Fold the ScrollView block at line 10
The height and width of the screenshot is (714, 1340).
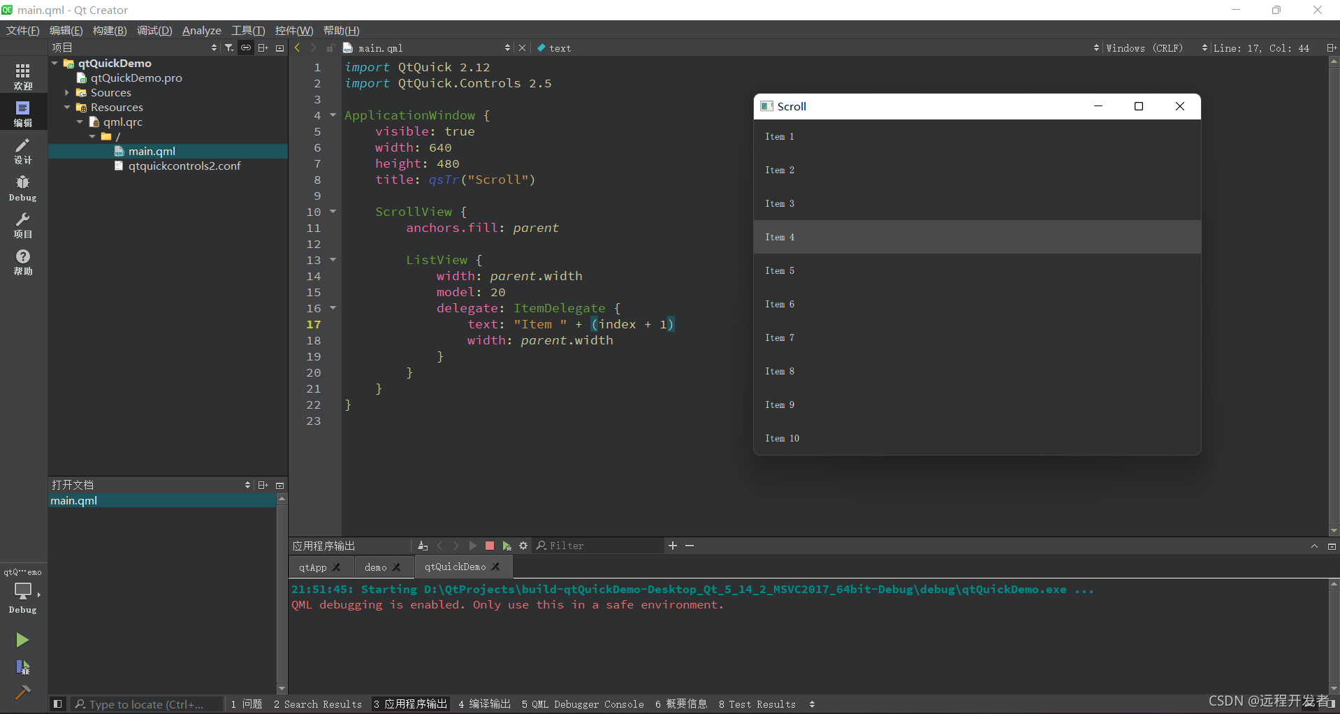(333, 211)
